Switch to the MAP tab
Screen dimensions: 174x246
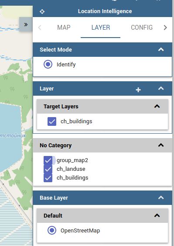click(64, 28)
